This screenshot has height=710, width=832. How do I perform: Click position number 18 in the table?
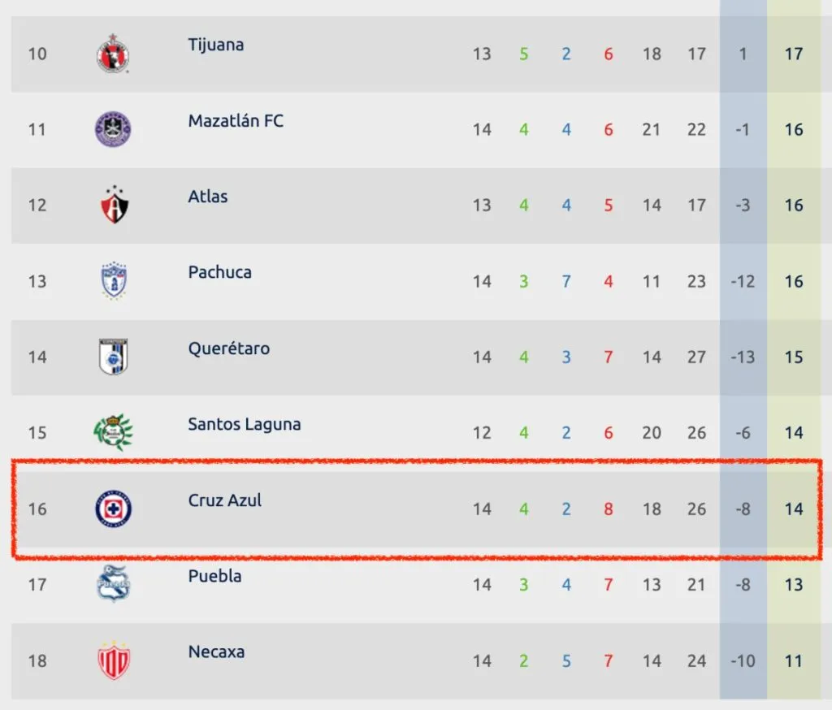37,660
